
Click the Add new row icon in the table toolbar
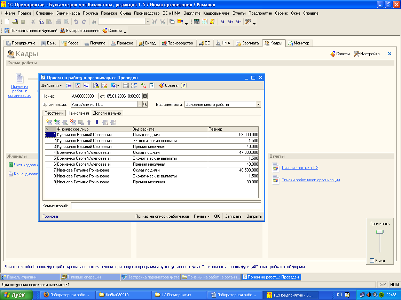pos(49,122)
